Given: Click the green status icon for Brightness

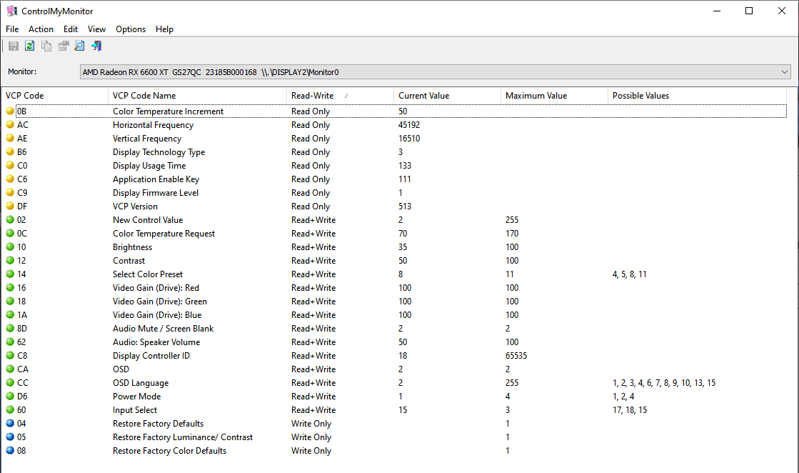Looking at the screenshot, I should (10, 247).
